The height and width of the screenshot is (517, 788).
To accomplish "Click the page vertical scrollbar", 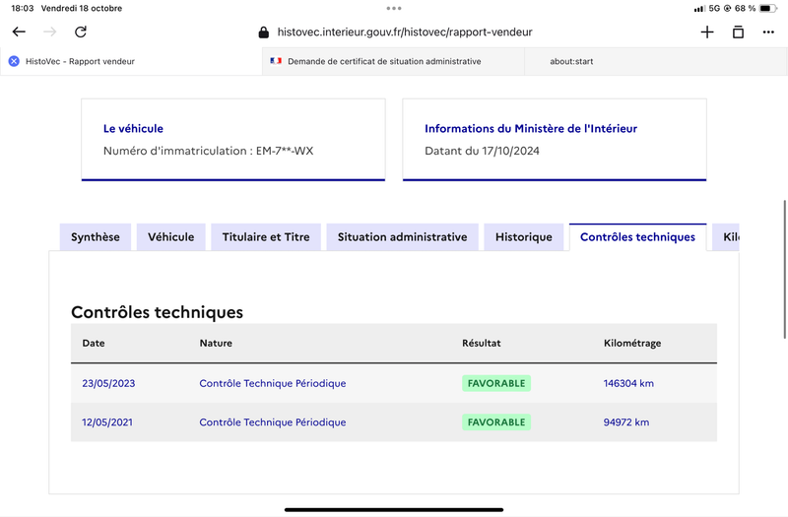I will (x=784, y=269).
